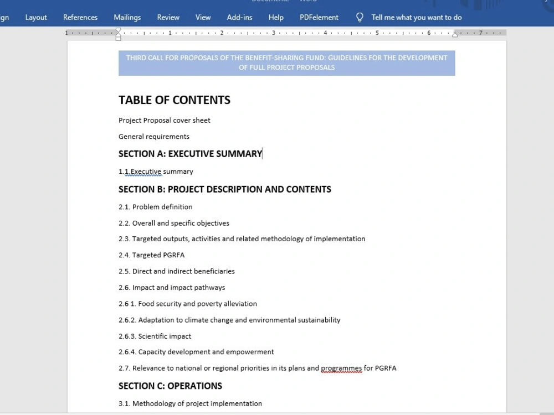Screen dimensions: 554x415
Task: Click the 'Tell me what you want to do' box
Action: (x=417, y=17)
